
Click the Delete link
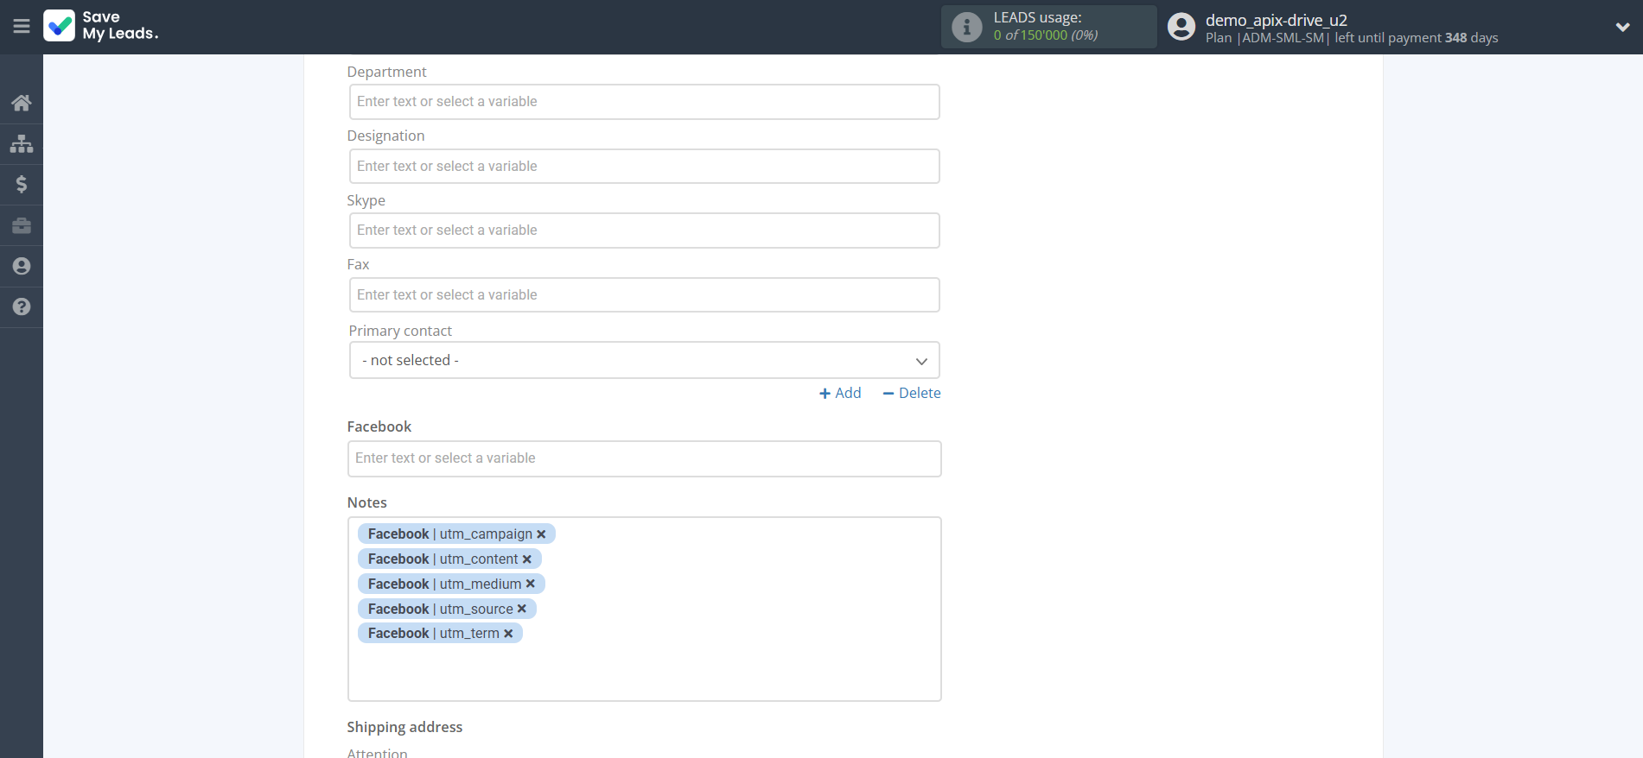(911, 393)
